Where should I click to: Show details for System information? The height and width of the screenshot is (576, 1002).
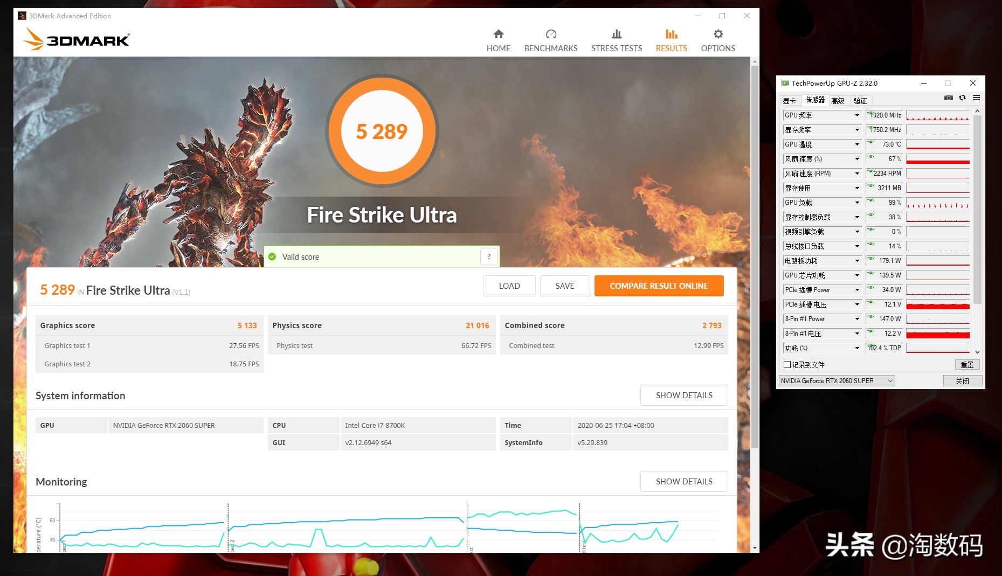pos(684,395)
